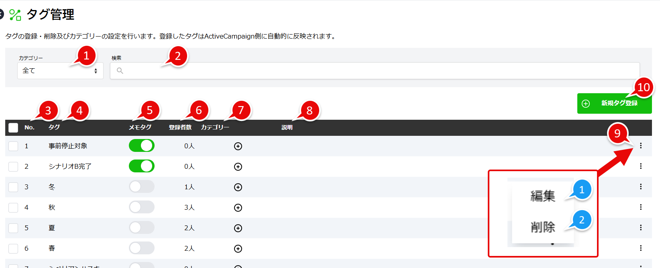This screenshot has width=660, height=268.
Task: Open three-dot menu for 春 row
Action: point(641,248)
